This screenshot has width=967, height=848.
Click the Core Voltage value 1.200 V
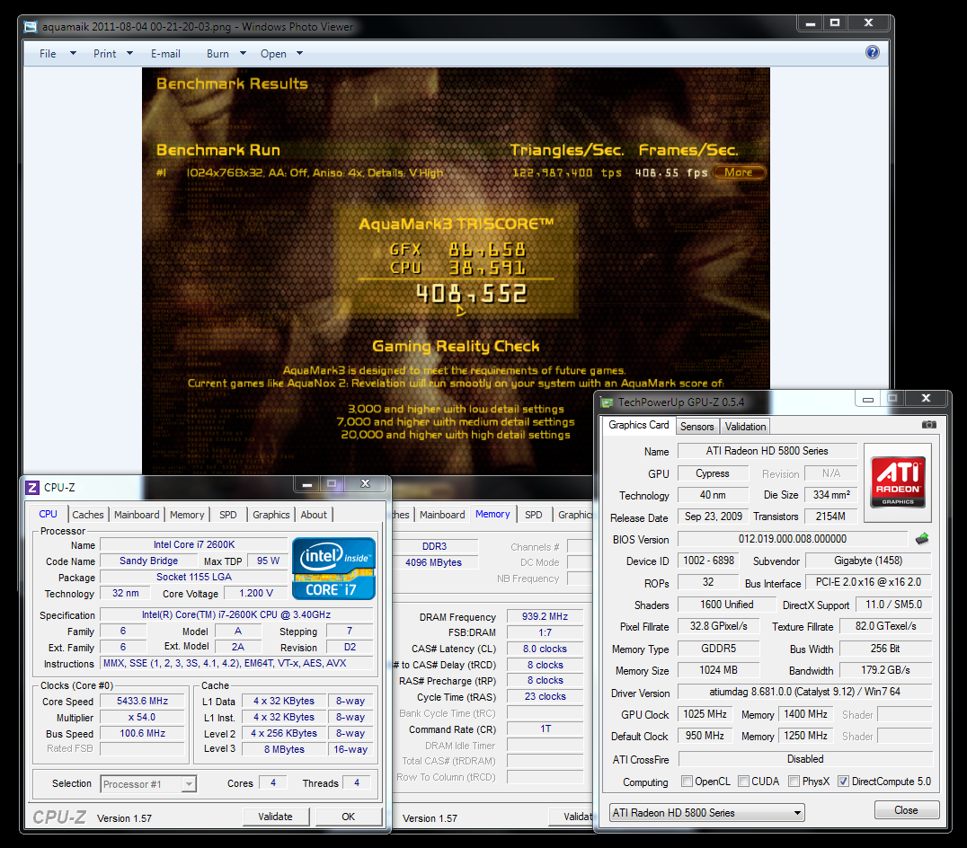point(256,594)
